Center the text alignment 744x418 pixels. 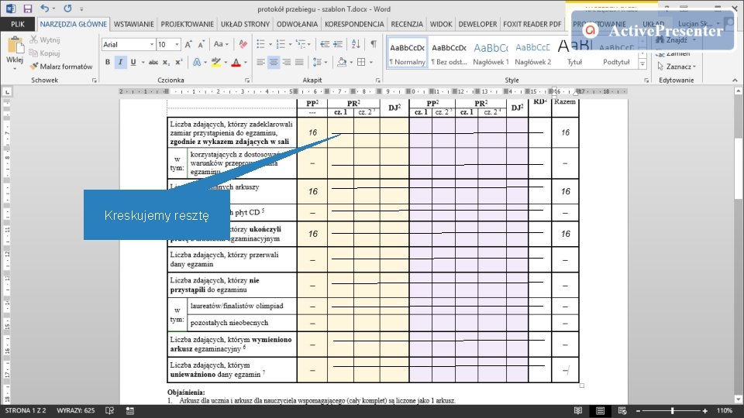pyautogui.click(x=274, y=62)
